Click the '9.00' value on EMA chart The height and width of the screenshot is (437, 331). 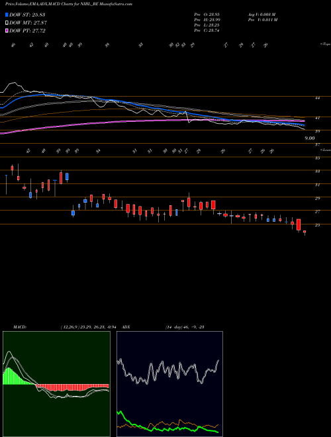pyautogui.click(x=310, y=138)
